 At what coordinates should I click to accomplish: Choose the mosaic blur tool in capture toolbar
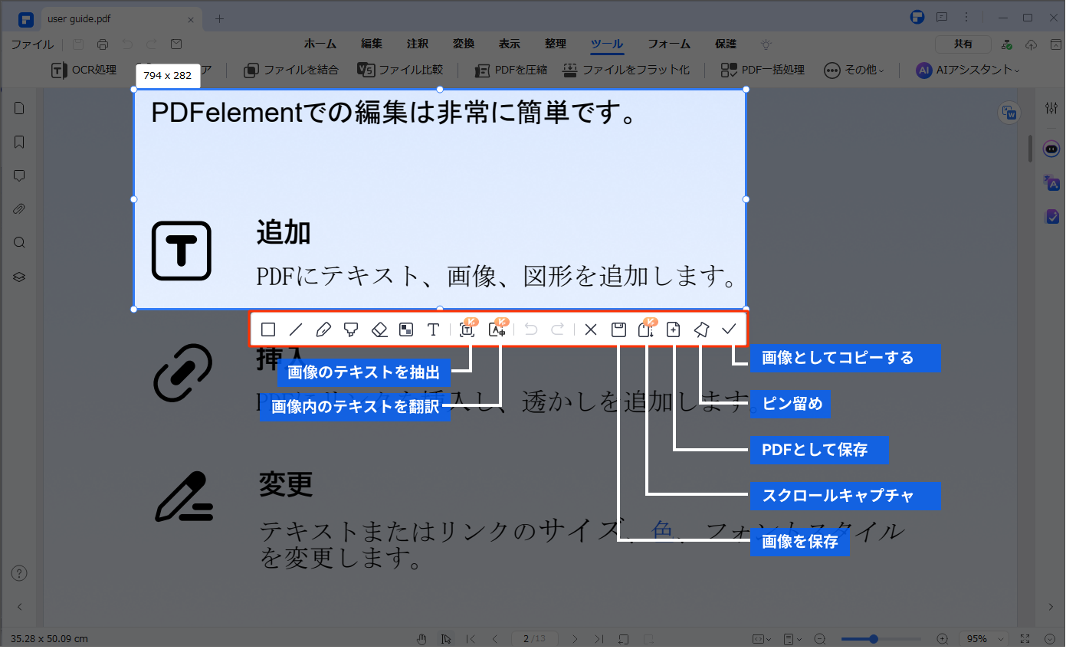click(406, 330)
